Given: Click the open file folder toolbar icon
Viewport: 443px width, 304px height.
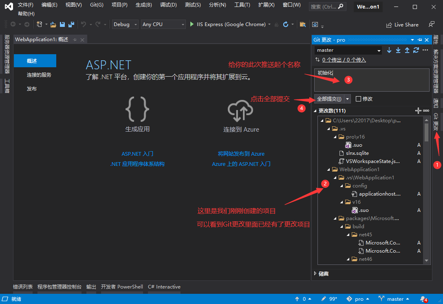Looking at the screenshot, I should point(53,24).
